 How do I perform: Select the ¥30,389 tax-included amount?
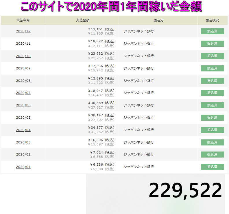coord(101,103)
